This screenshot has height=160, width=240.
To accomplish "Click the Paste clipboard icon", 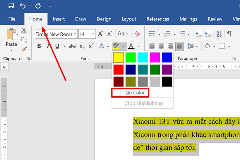I will click(12, 34).
